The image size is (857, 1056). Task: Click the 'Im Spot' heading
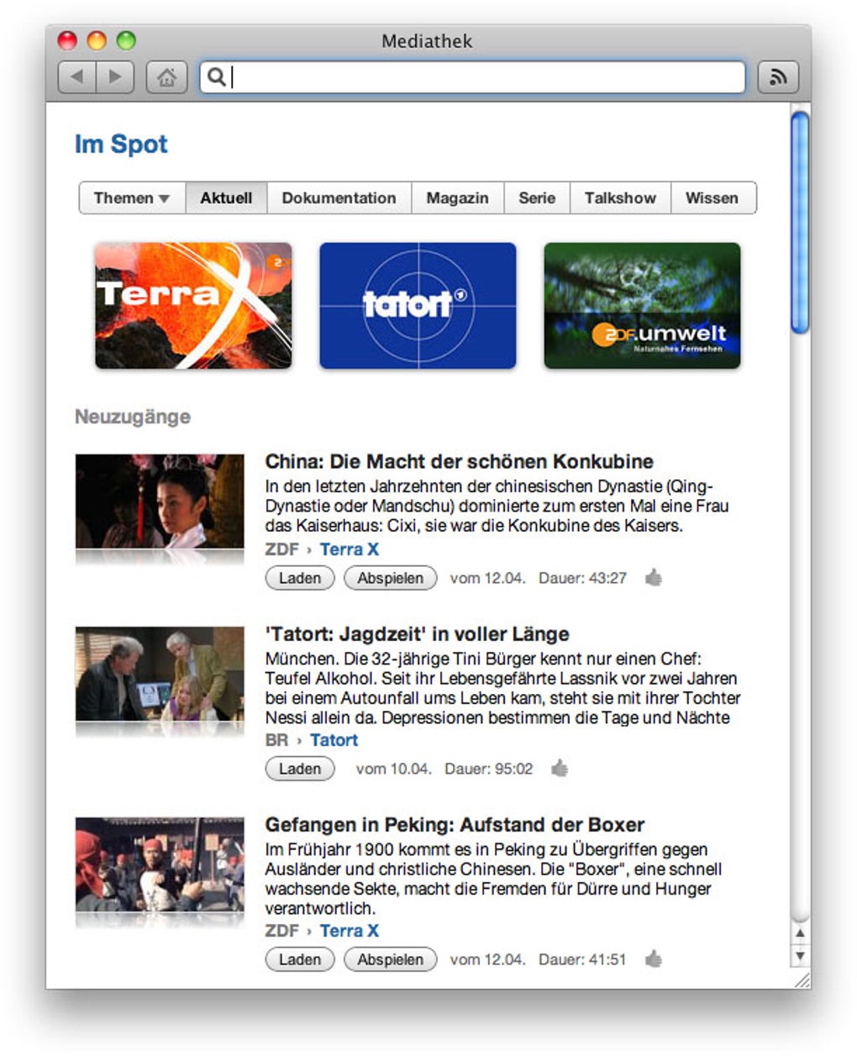click(121, 144)
